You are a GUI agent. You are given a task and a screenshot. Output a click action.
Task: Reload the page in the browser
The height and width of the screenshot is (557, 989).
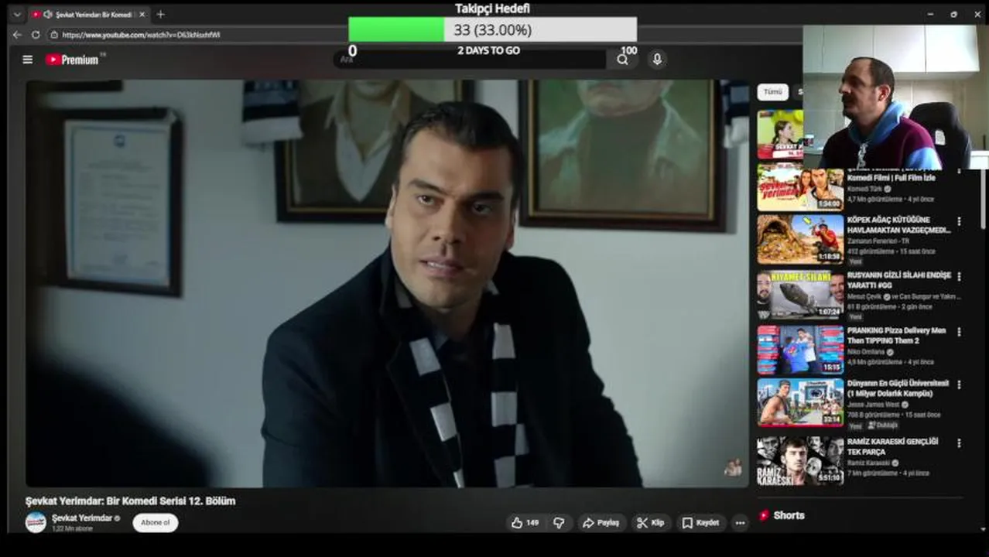36,35
